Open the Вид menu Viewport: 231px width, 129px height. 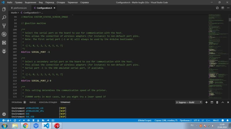click(x=41, y=3)
